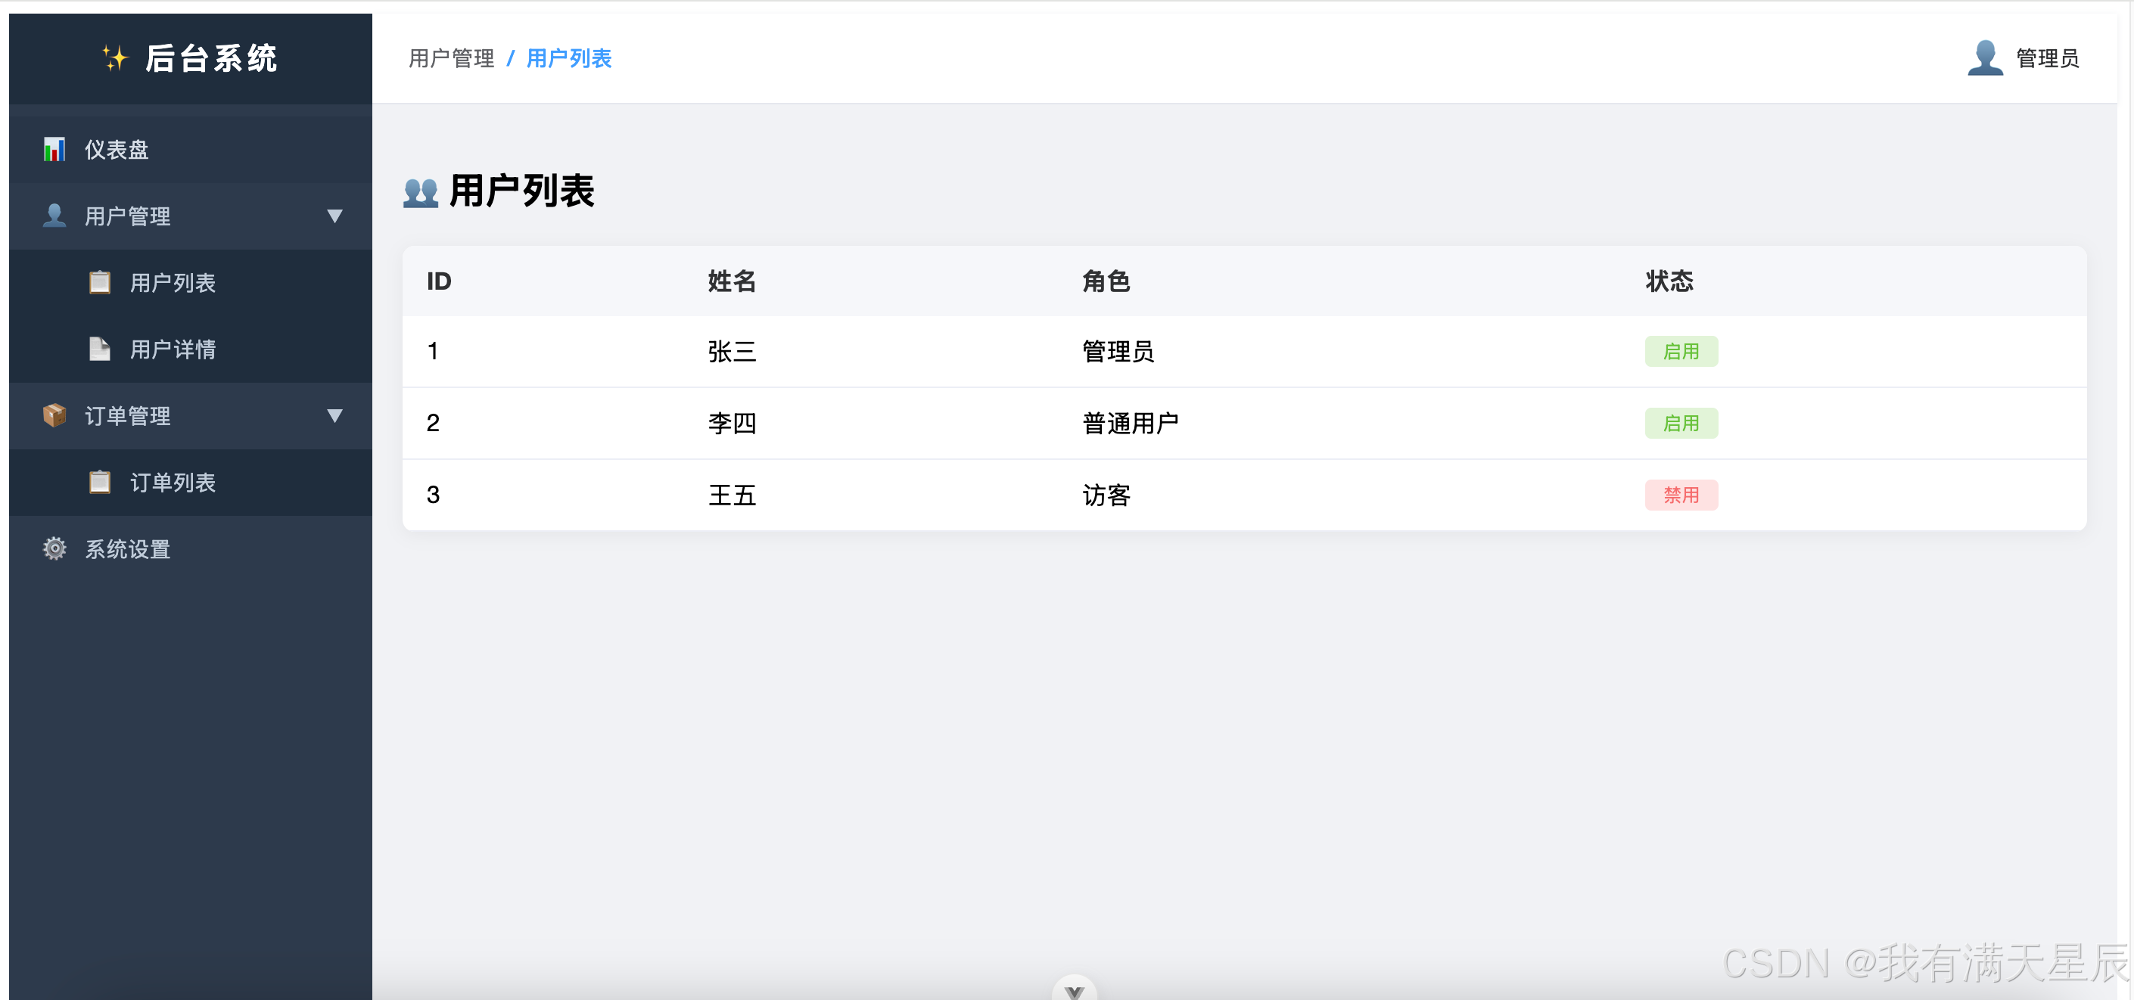Image resolution: width=2134 pixels, height=1000 pixels.
Task: Click the 管理员 label in top right header
Action: [2047, 58]
